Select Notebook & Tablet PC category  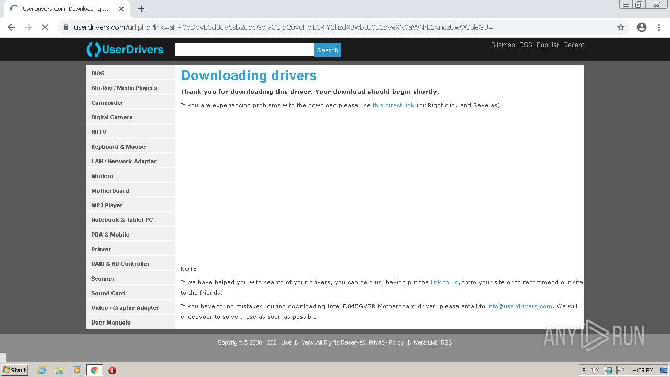pyautogui.click(x=131, y=220)
